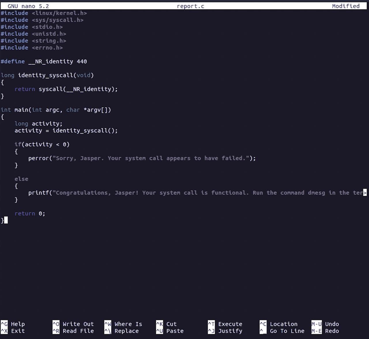Viewport: 369px width, 339px height.
Task: Click Write Out to save the file
Action: tap(78, 324)
